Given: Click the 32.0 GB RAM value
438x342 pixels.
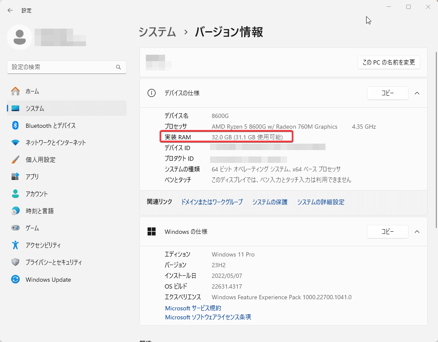Looking at the screenshot, I should click(x=247, y=137).
